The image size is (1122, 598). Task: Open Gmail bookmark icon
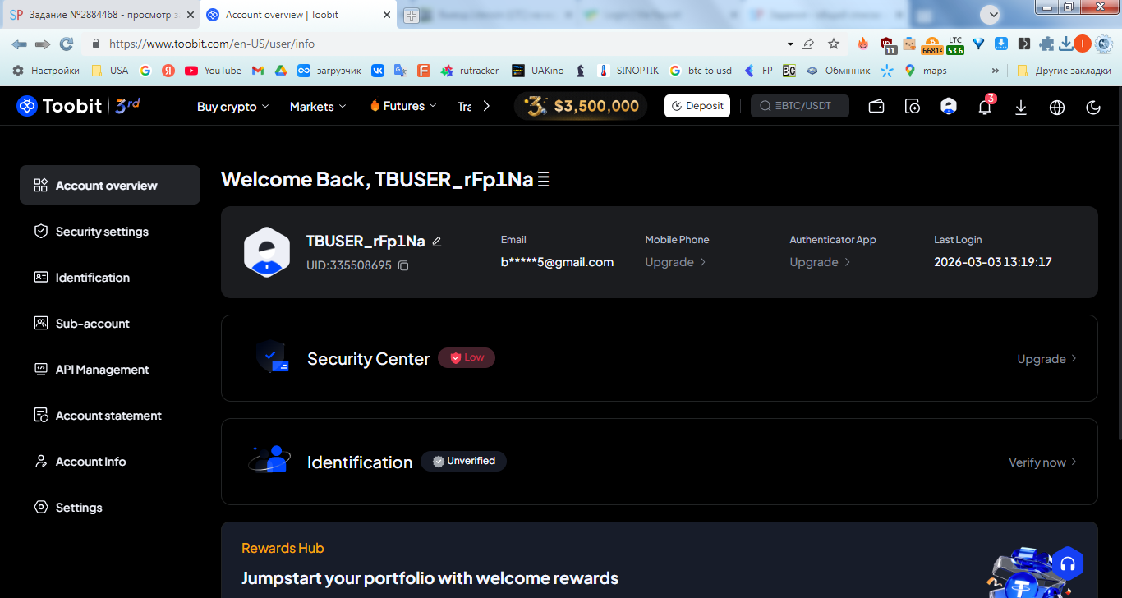pos(257,71)
